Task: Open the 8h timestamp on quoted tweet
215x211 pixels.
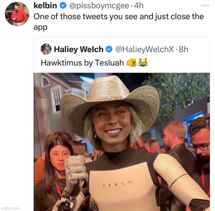Action: point(183,49)
